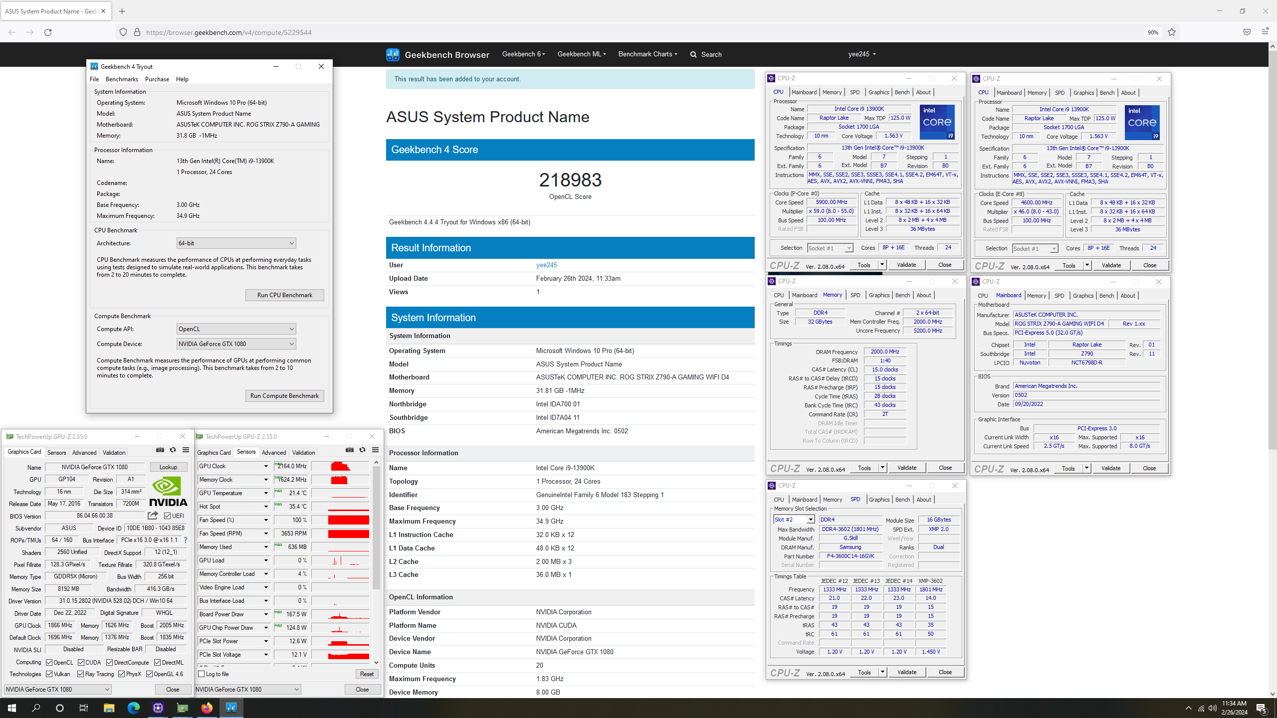The image size is (1277, 718).
Task: Switch to Firefox on the taskbar
Action: click(207, 708)
